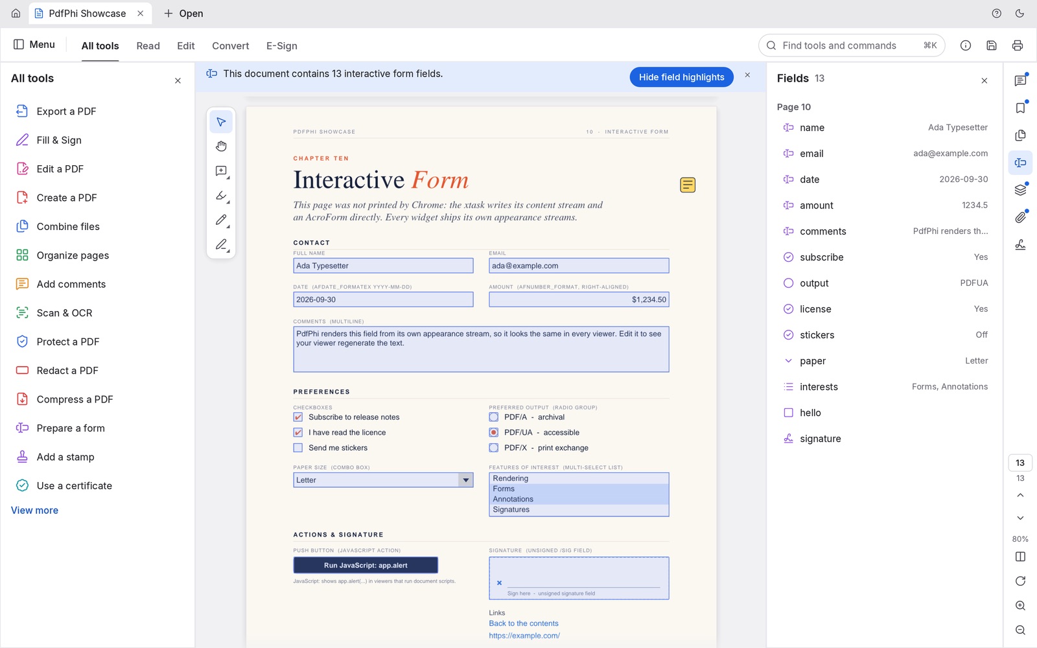Switch to the Read tab
This screenshot has width=1037, height=648.
[148, 46]
